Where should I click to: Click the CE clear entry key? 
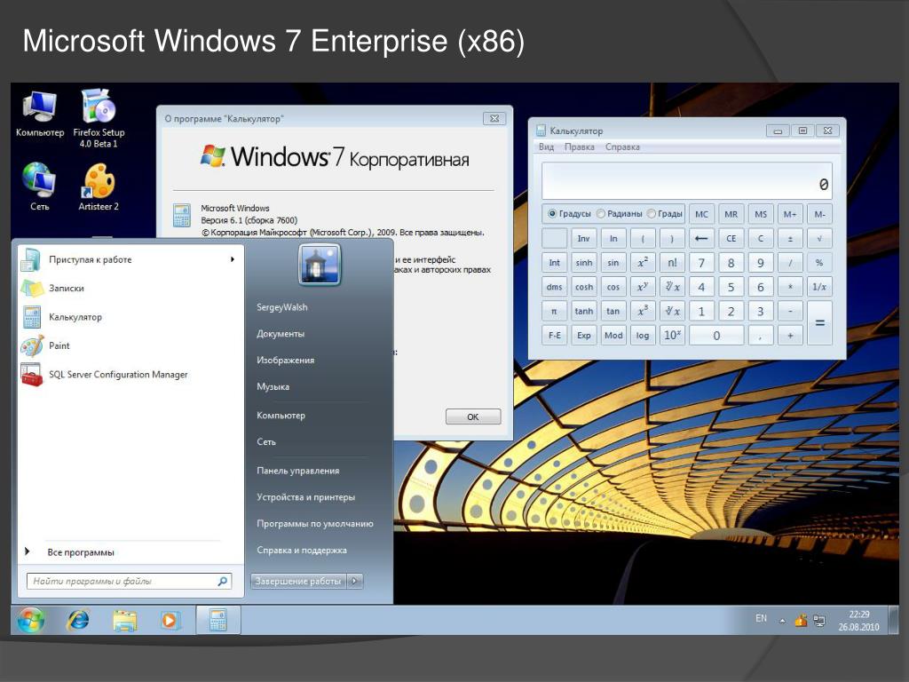coord(731,238)
